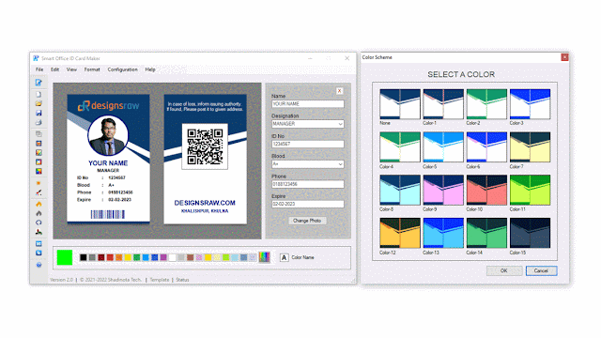
Task: Open the rainbow custom color picker icon
Action: tap(264, 257)
